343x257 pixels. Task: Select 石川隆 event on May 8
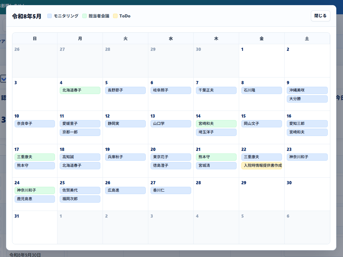click(262, 90)
